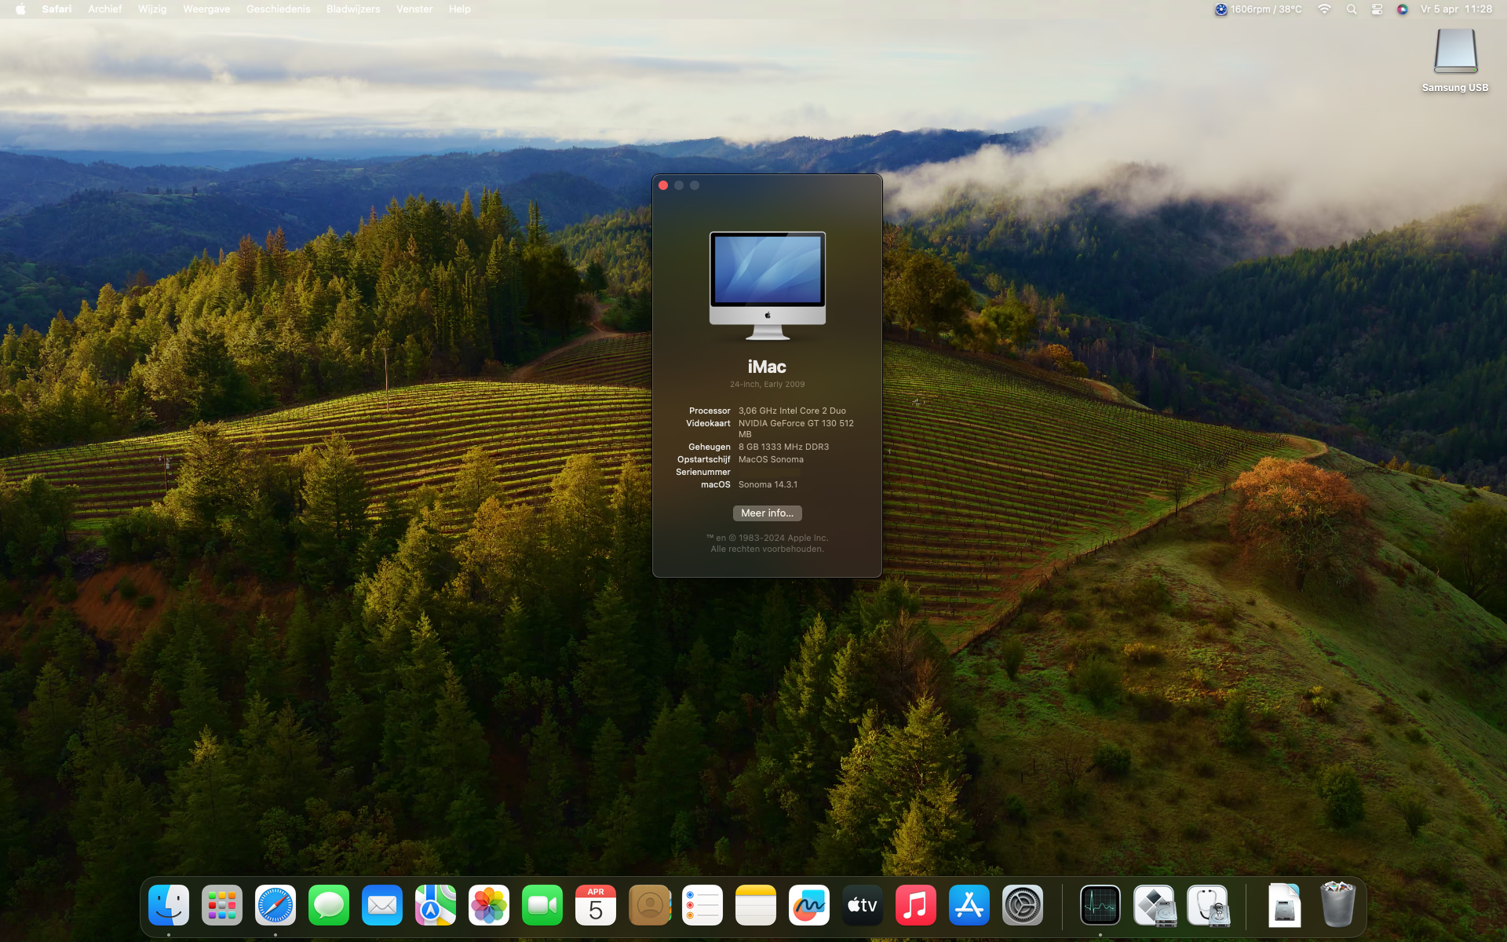Open Reminders from the Dock
Image resolution: width=1507 pixels, height=942 pixels.
pos(702,905)
